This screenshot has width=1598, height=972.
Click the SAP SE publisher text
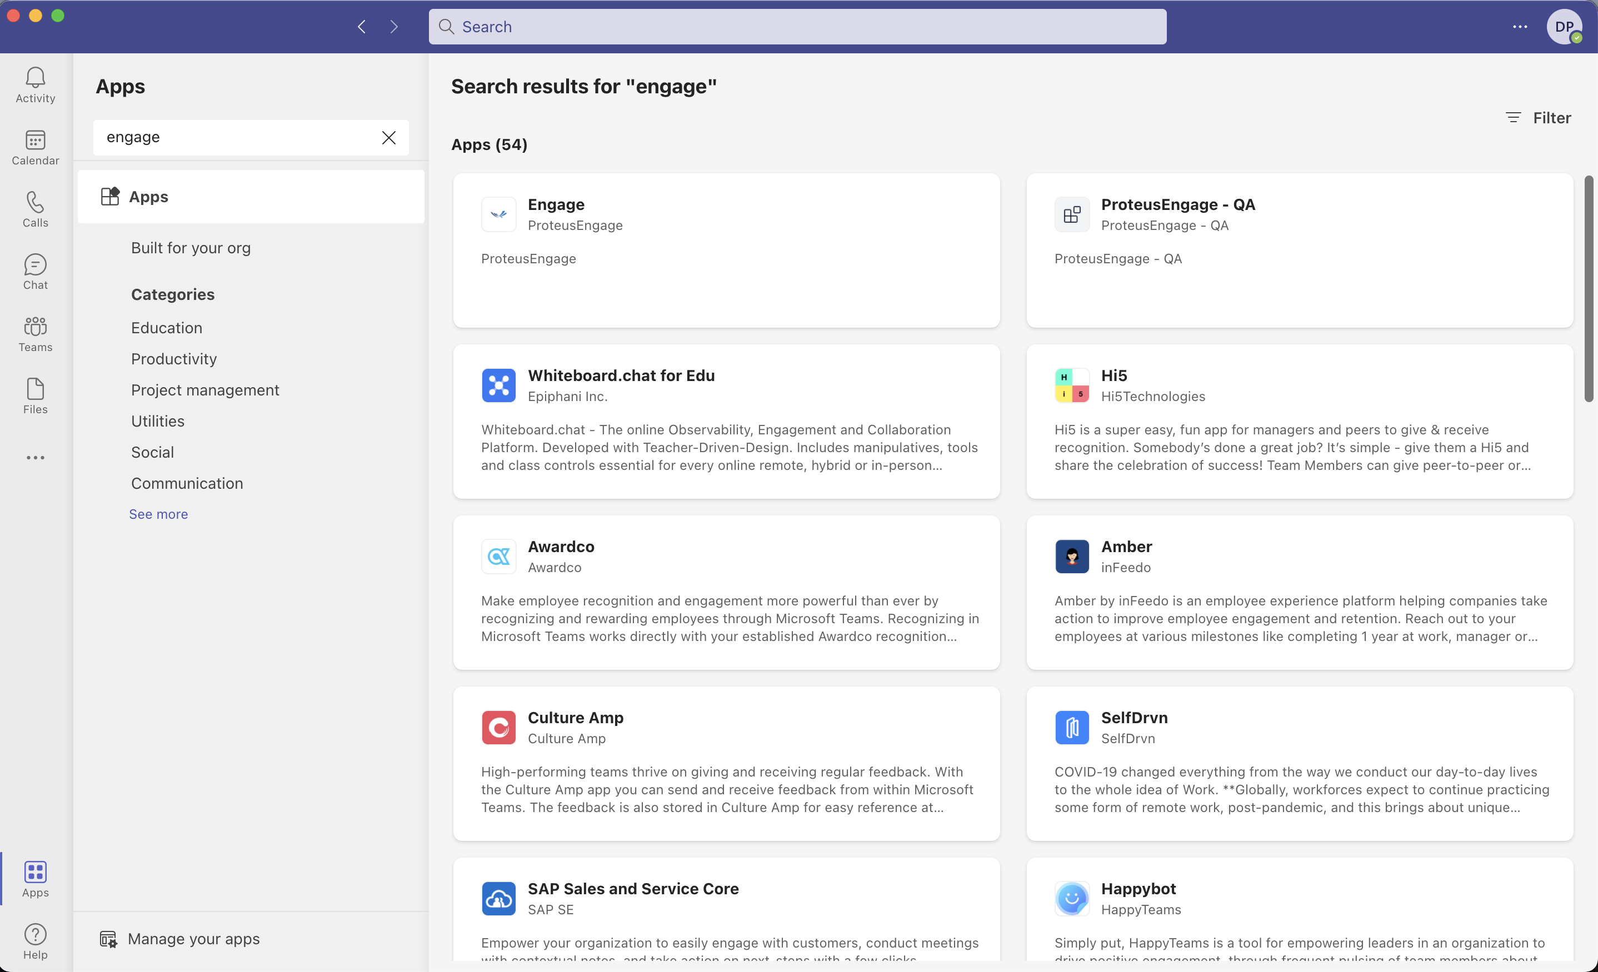tap(551, 910)
